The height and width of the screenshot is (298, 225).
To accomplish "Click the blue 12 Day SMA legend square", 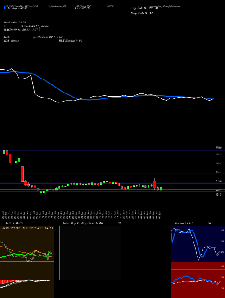I will tap(4, 7).
